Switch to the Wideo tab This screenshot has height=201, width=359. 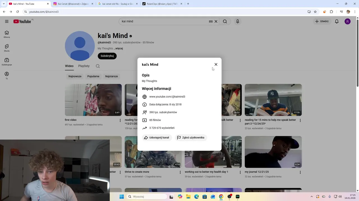69,66
